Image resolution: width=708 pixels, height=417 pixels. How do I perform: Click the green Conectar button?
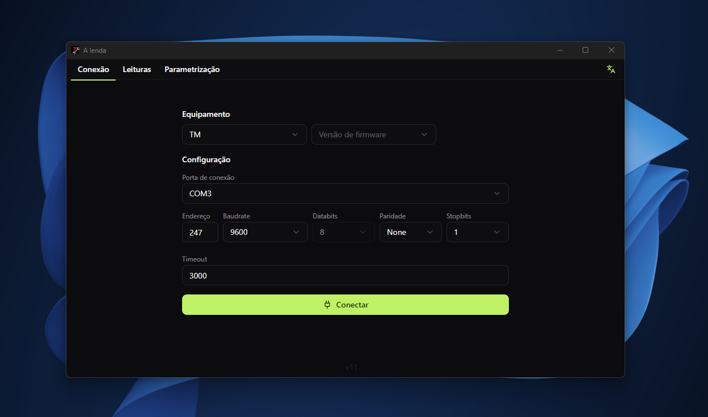pyautogui.click(x=345, y=305)
